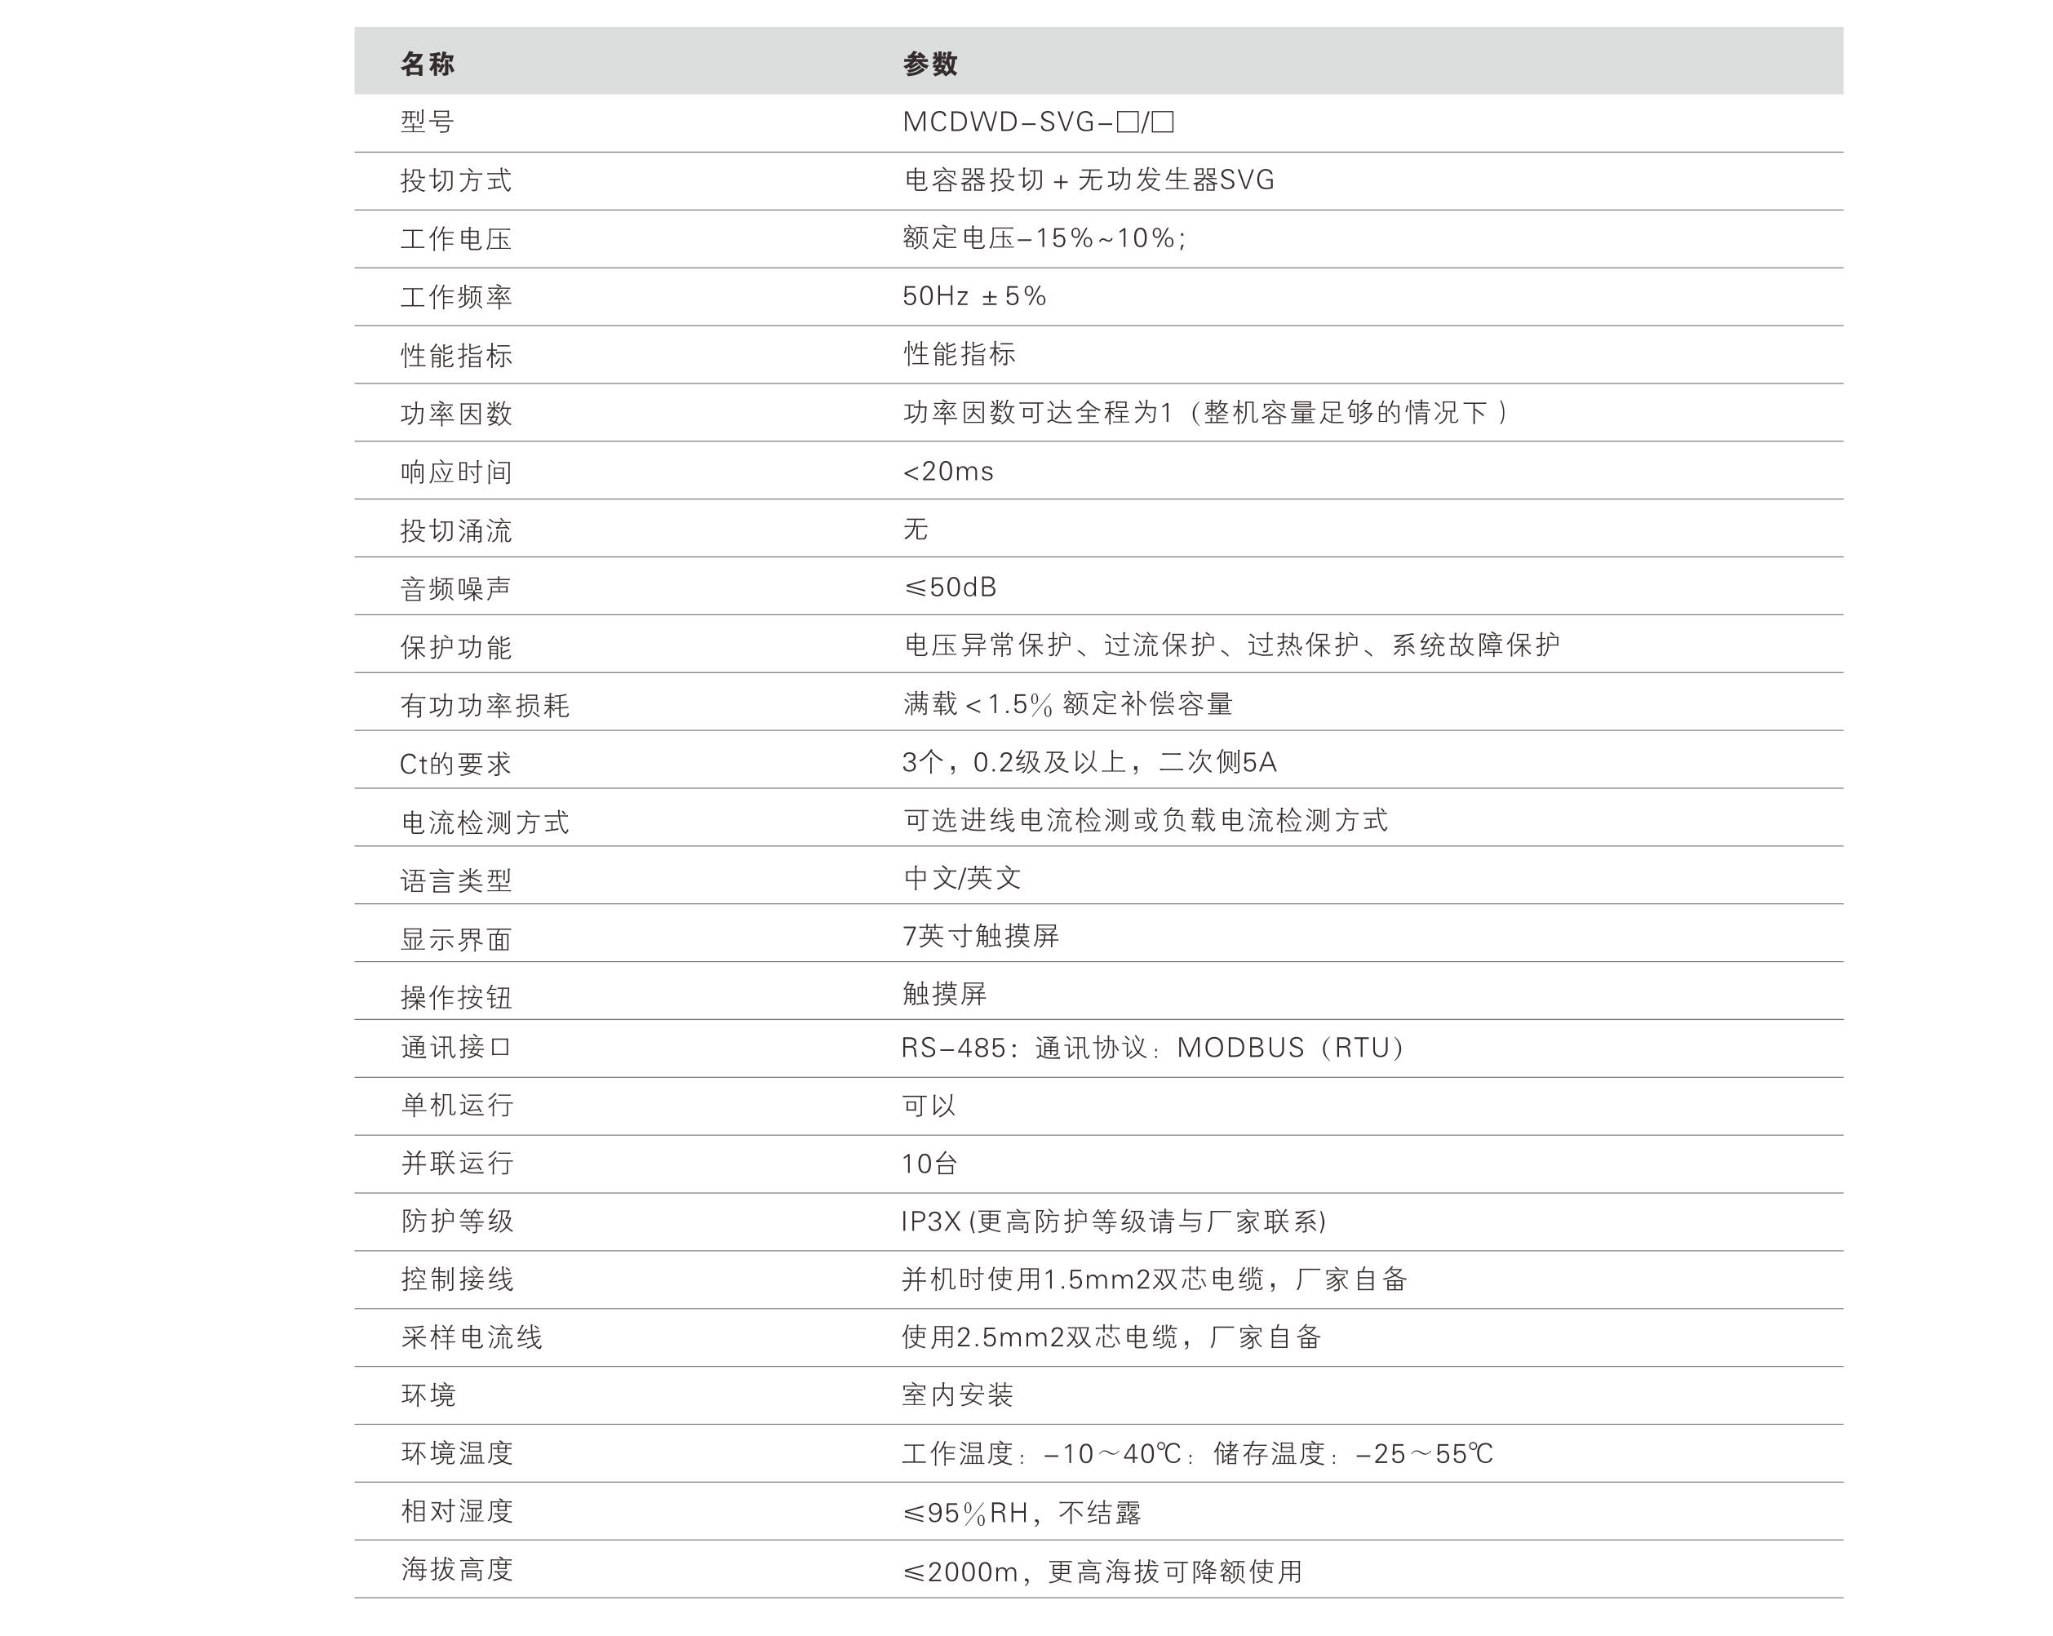
Task: Select 性能指标 in the name column
Action: click(456, 355)
